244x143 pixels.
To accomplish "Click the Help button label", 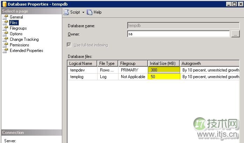I will coord(98,12).
